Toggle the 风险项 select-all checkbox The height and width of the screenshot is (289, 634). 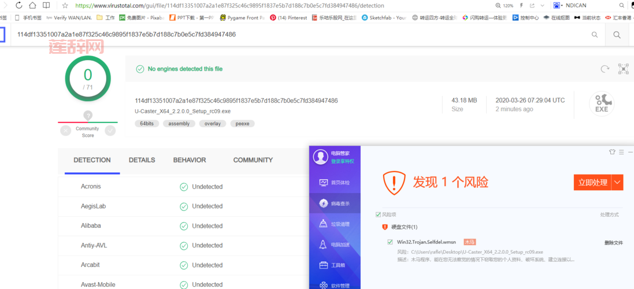click(378, 214)
